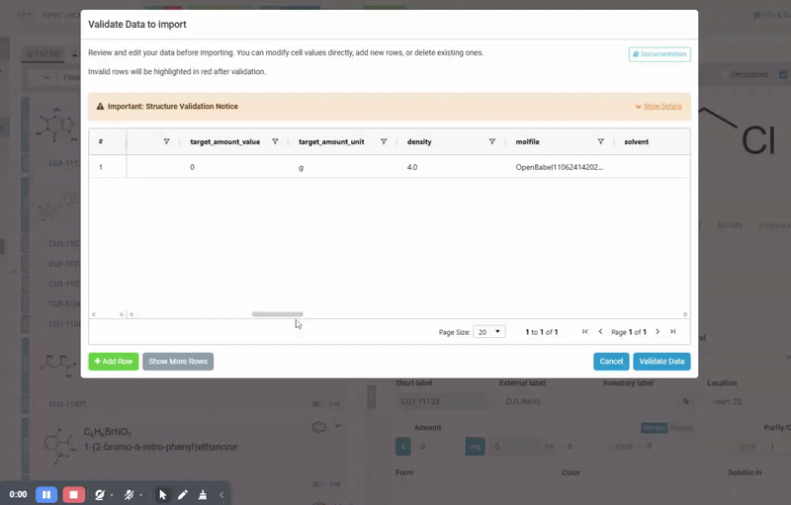Select the OpenBabel molfile cell

[560, 167]
